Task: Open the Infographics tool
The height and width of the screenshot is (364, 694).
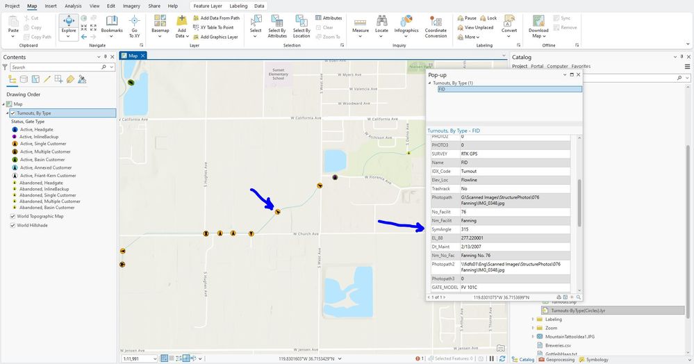Action: (x=406, y=26)
